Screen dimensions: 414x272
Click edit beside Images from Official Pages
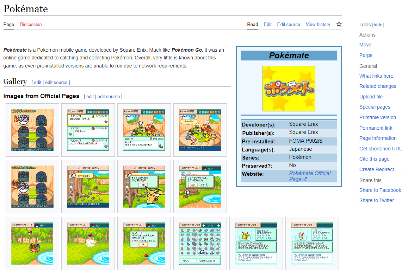click(90, 97)
